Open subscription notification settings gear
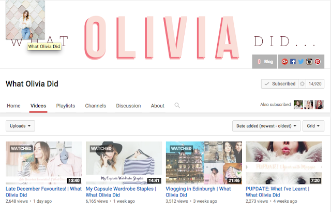 tap(302, 84)
